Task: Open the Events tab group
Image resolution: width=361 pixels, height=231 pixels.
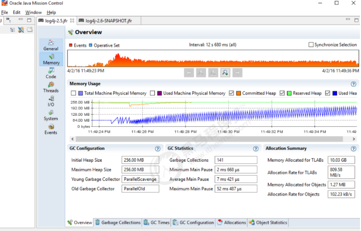Action: point(51,129)
